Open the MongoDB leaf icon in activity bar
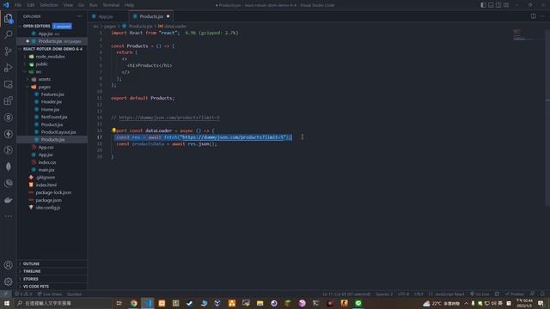The width and height of the screenshot is (550, 309). coord(8,167)
